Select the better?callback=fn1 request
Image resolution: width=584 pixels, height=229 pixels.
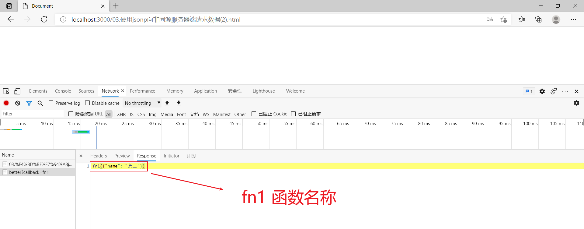pos(38,172)
